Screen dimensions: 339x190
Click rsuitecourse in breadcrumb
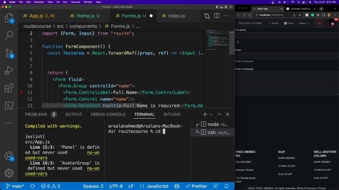coord(37,26)
